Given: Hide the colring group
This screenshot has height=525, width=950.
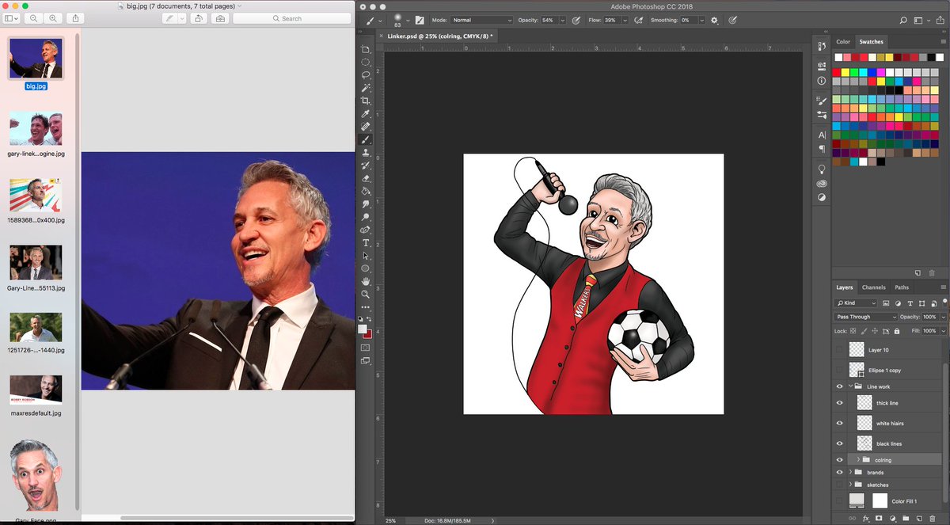Looking at the screenshot, I should click(840, 459).
